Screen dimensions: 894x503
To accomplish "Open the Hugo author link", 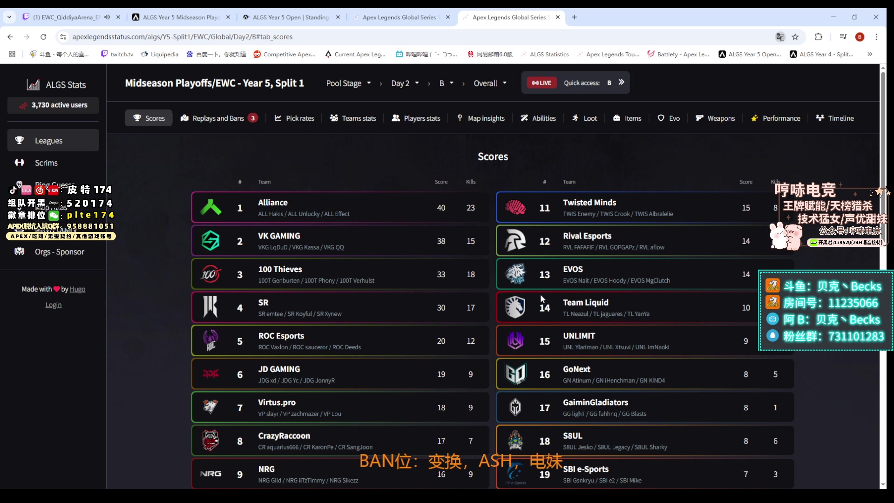I will [x=77, y=289].
